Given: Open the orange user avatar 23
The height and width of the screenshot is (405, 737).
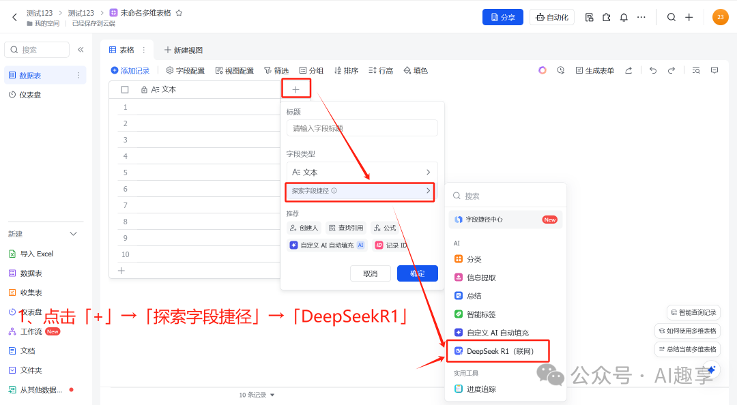Looking at the screenshot, I should pyautogui.click(x=720, y=17).
